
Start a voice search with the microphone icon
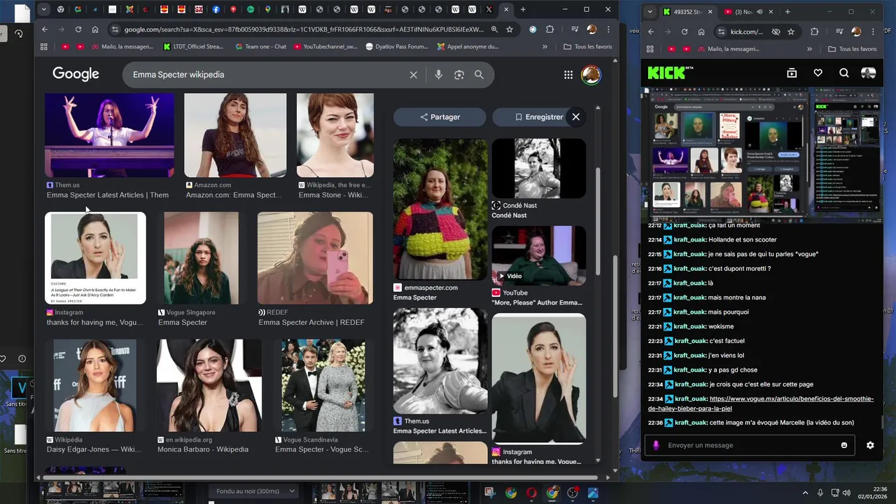pos(438,75)
